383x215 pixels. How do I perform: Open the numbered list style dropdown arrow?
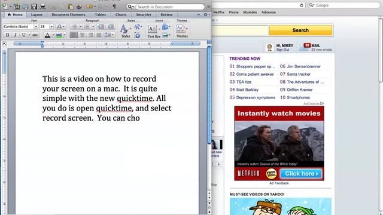[x=93, y=26]
